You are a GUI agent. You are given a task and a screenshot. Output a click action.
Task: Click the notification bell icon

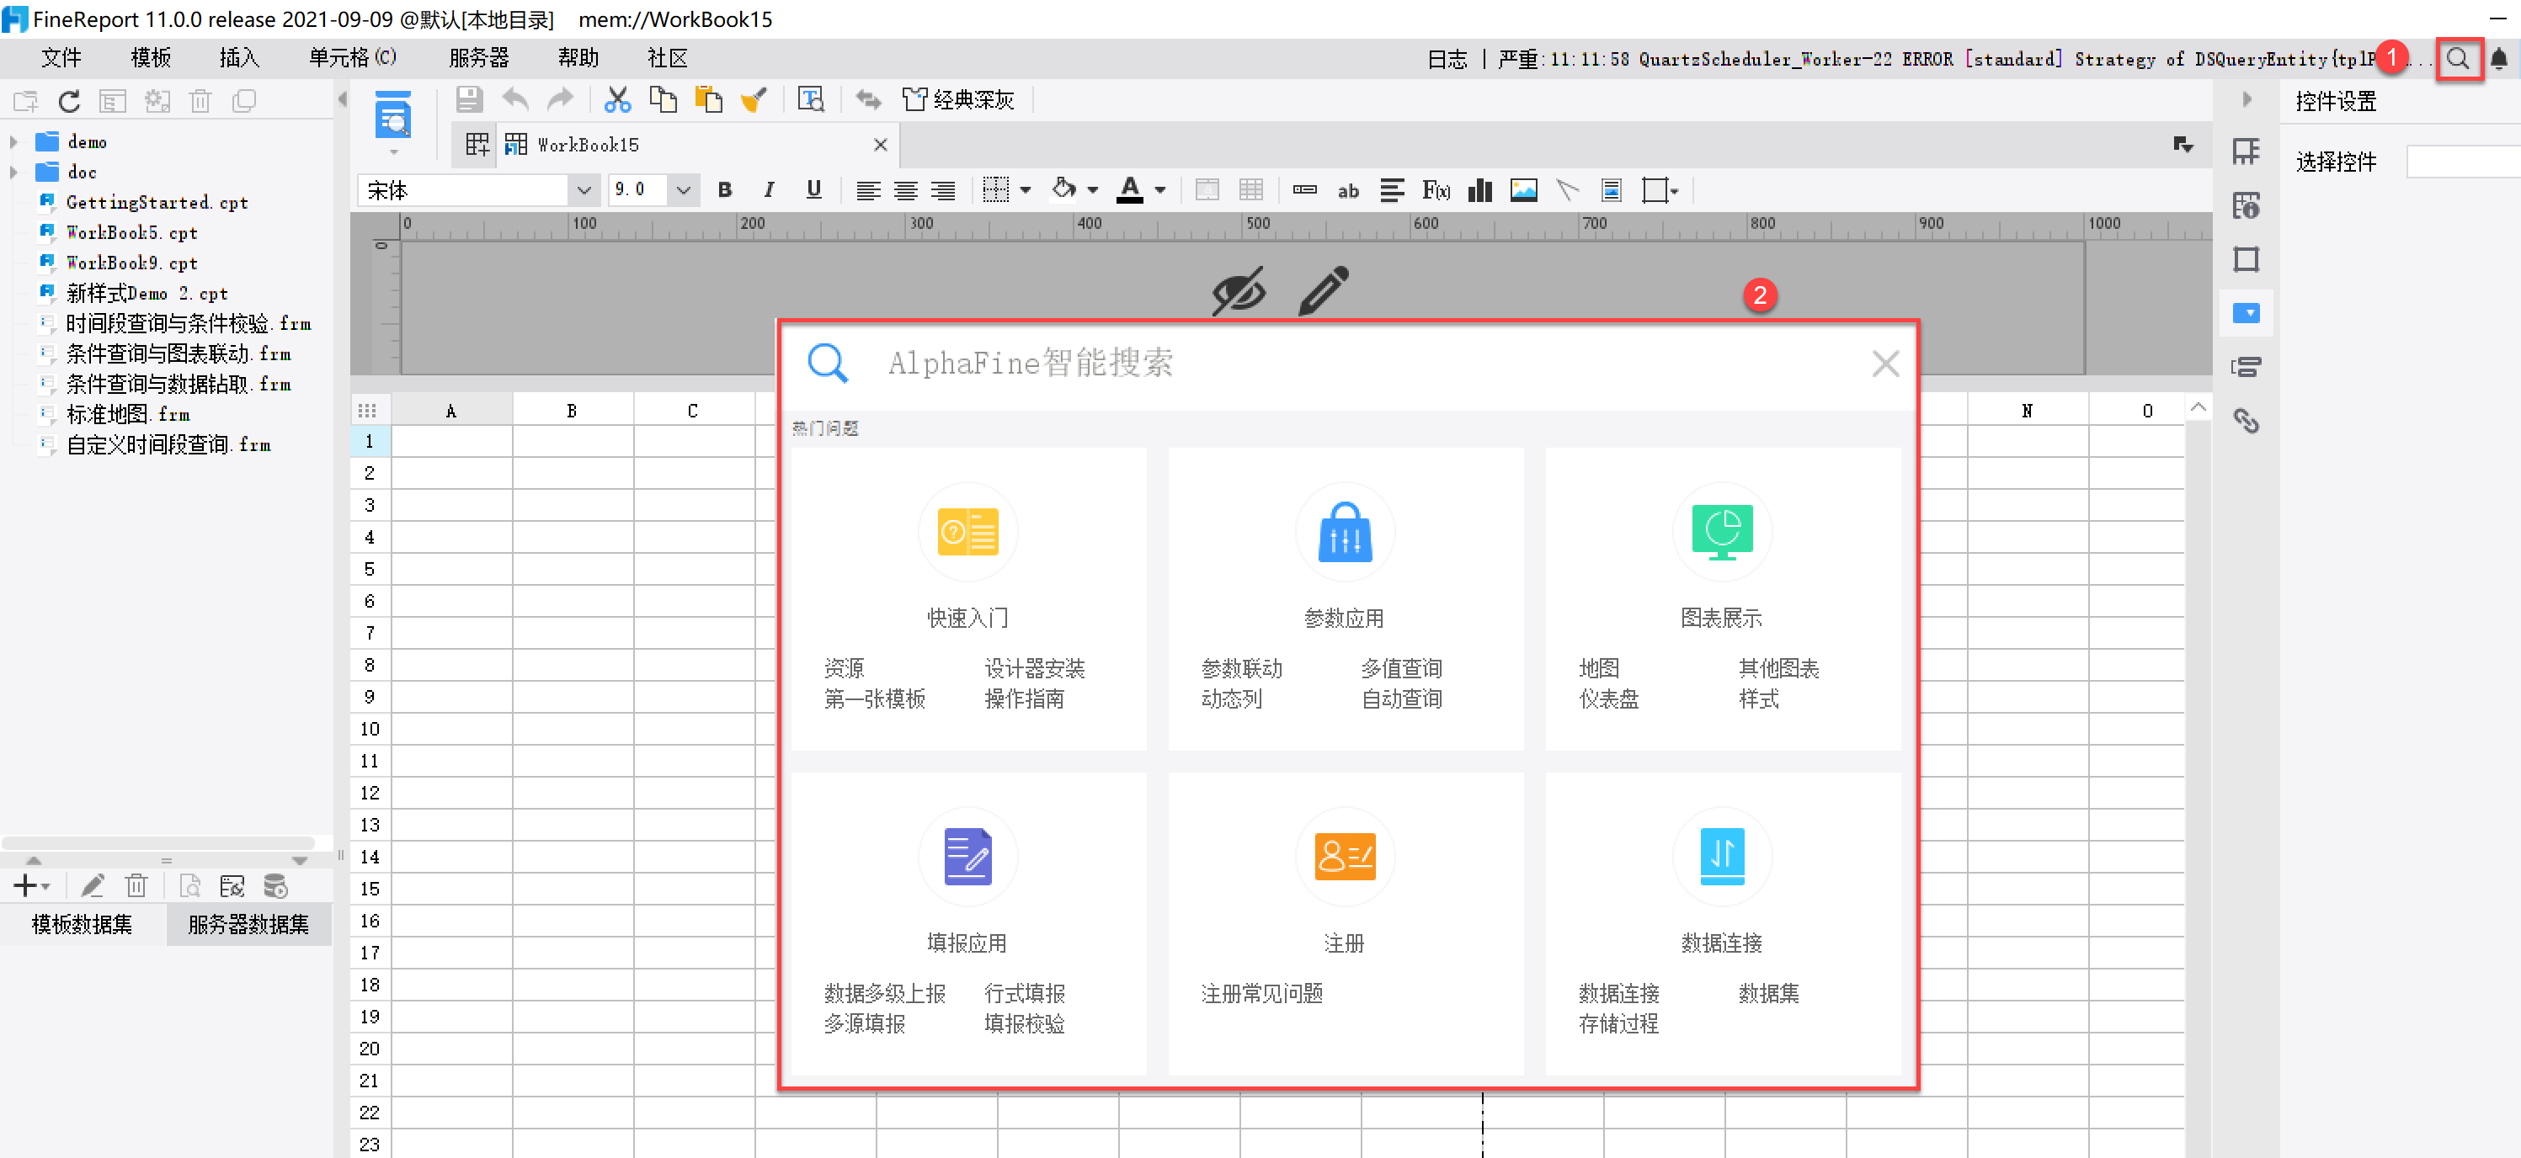click(2498, 59)
